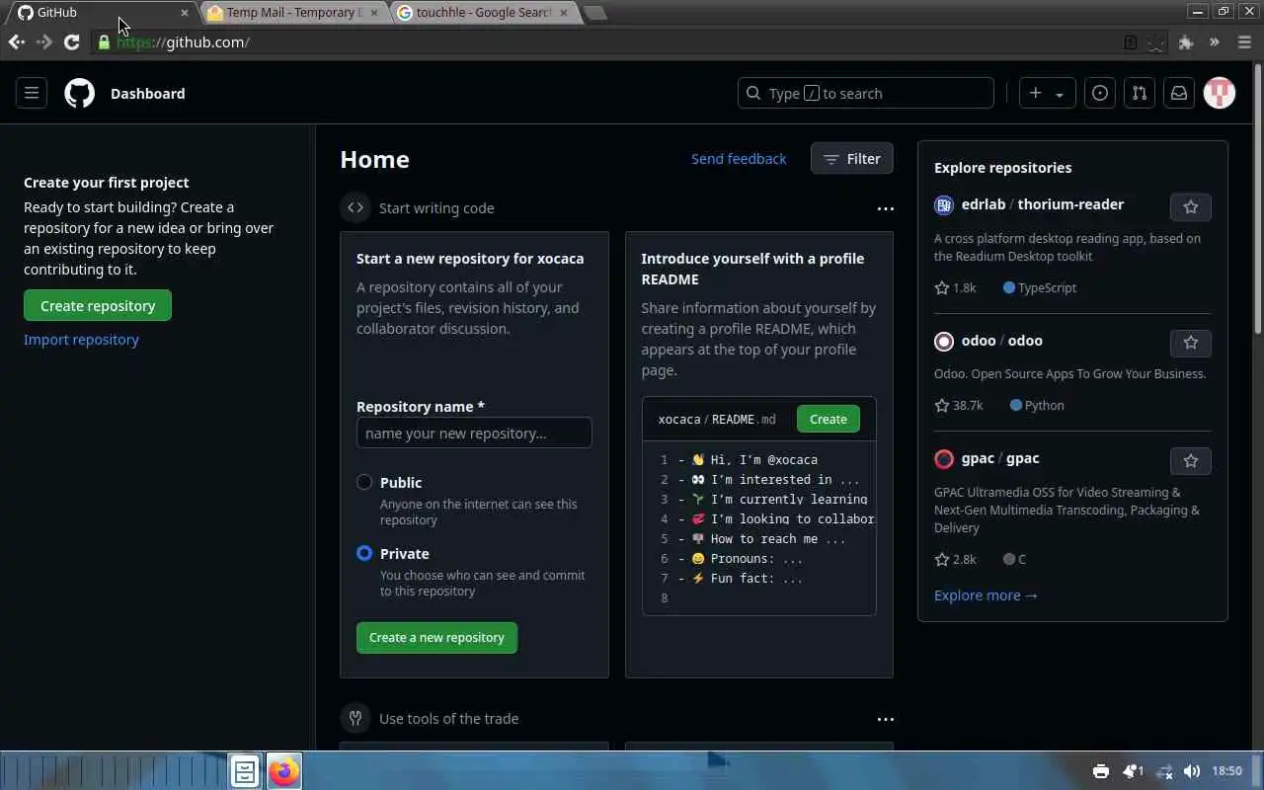This screenshot has width=1264, height=790.
Task: Open the options menu for Use tools of the trade
Action: (x=885, y=719)
